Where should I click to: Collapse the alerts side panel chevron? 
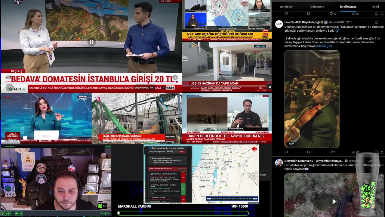pyautogui.click(x=146, y=150)
